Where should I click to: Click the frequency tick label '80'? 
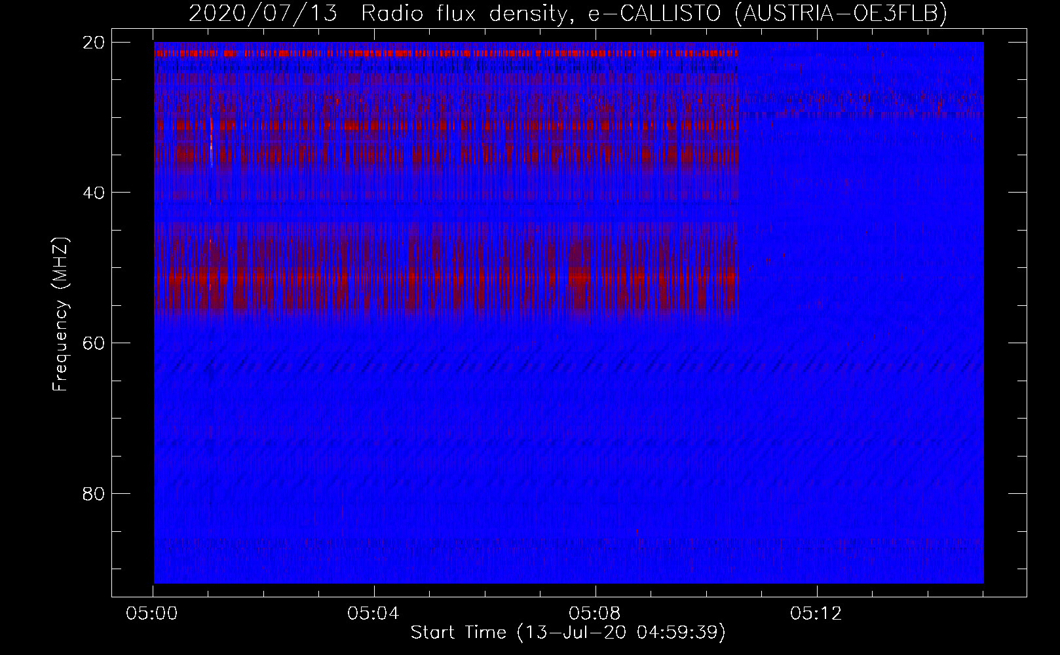pos(94,493)
